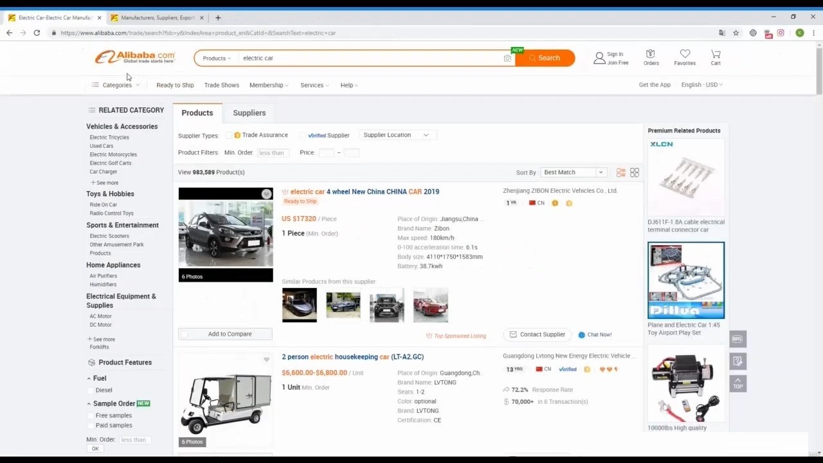Open Trade Shows menu item
The height and width of the screenshot is (463, 823).
[222, 85]
